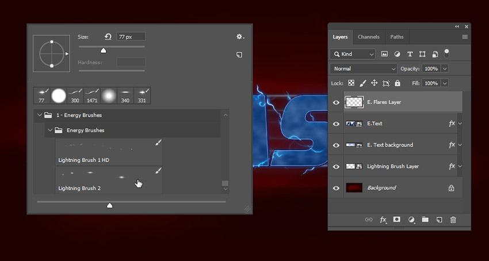Create new brush preset icon
This screenshot has height=261, width=489.
(239, 55)
